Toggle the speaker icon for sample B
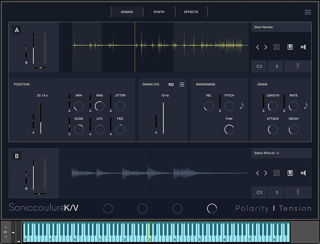Viewport: 320px width, 244px height. (x=303, y=173)
